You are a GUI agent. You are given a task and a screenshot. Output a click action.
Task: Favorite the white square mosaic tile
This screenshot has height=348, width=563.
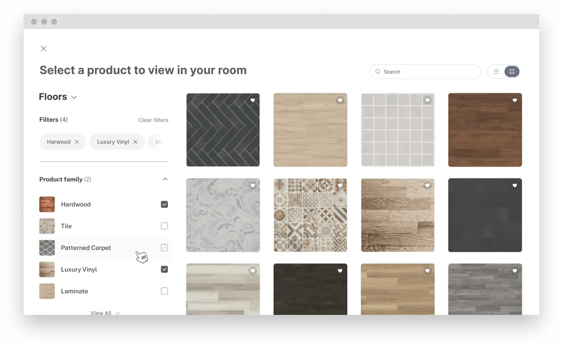pyautogui.click(x=427, y=100)
